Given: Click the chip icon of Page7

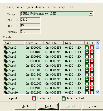Looking at the screenshot, I should (x=6, y=79).
